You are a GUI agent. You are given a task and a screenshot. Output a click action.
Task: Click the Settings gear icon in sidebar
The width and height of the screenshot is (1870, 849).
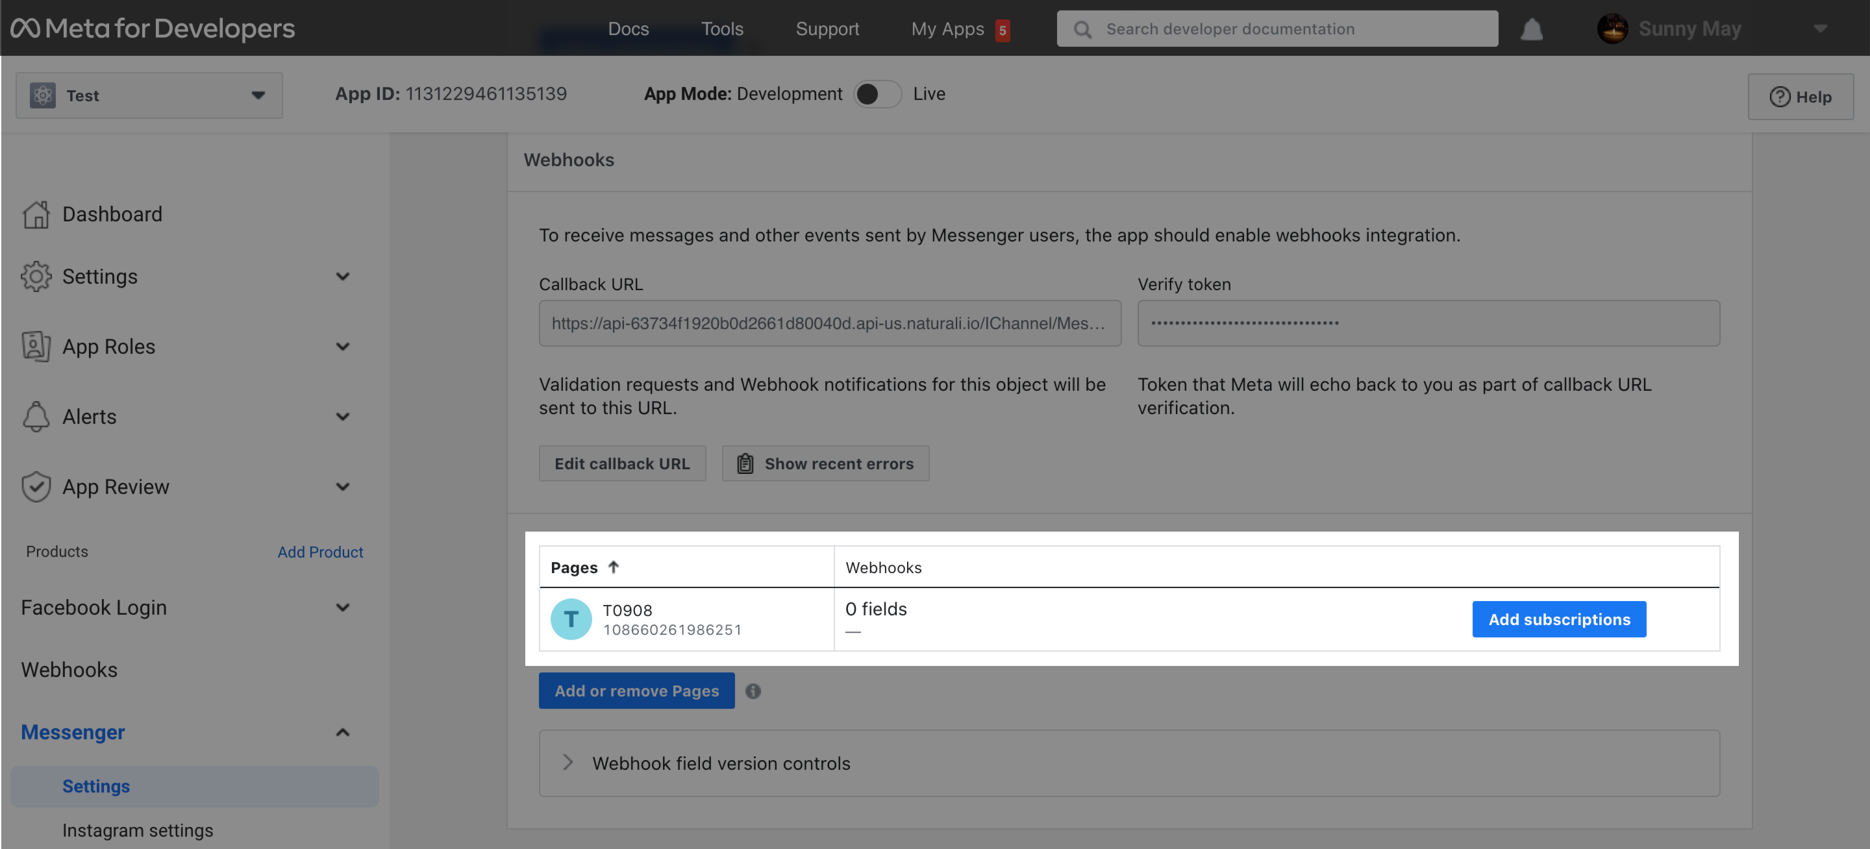pyautogui.click(x=36, y=277)
